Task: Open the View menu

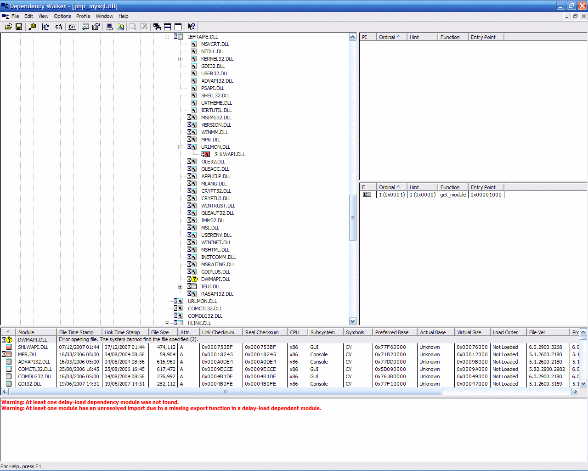Action: click(43, 16)
